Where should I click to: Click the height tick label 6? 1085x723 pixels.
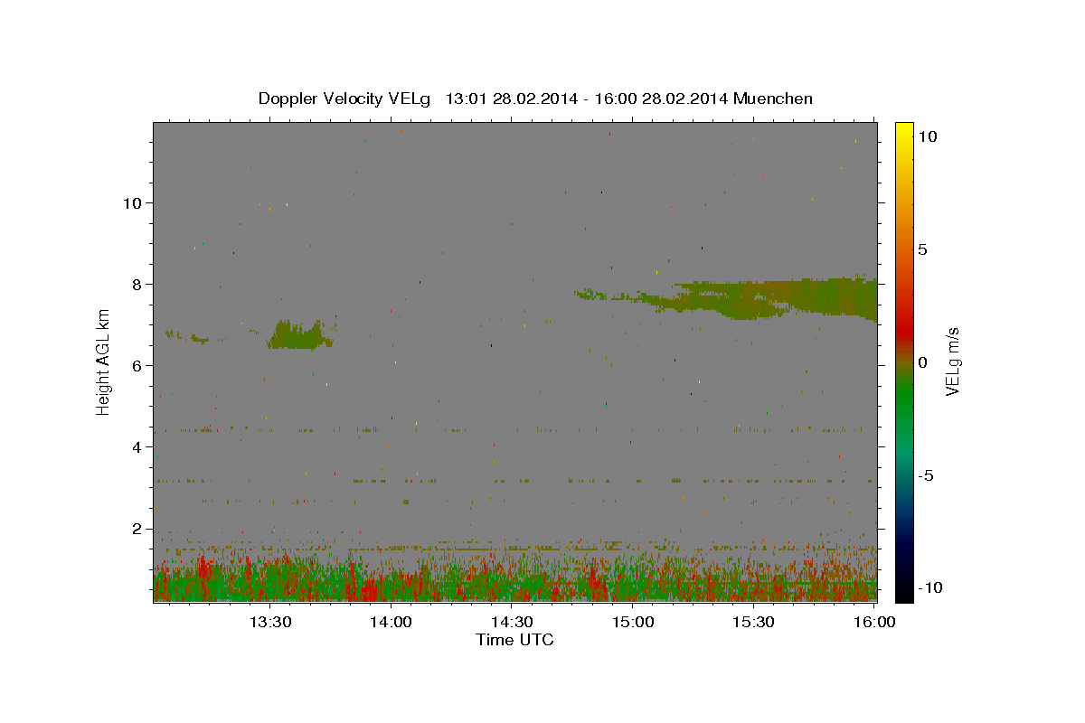[139, 366]
